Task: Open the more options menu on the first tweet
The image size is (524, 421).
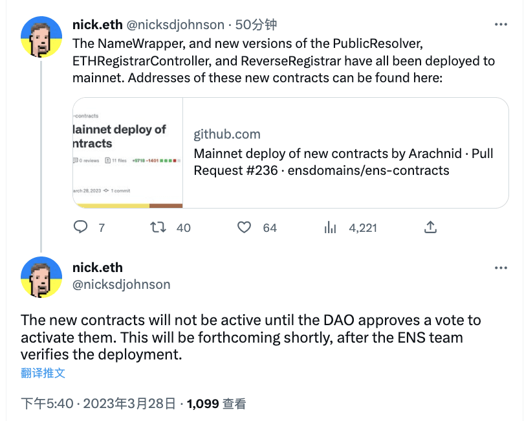Action: click(501, 23)
